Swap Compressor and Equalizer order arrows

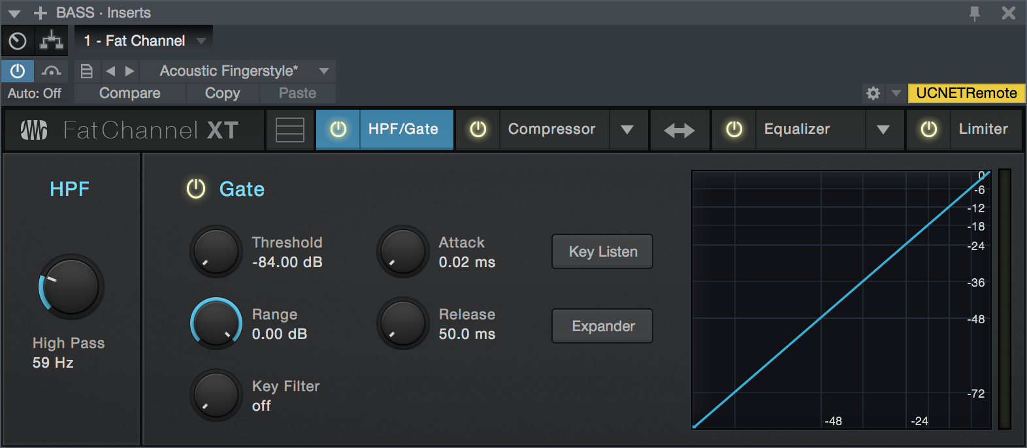(x=679, y=131)
